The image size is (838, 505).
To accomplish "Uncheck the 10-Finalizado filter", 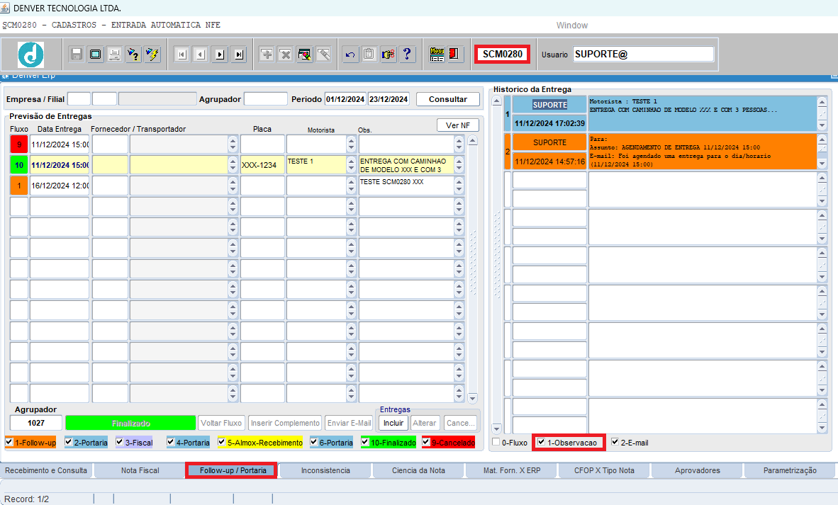I will [x=365, y=442].
